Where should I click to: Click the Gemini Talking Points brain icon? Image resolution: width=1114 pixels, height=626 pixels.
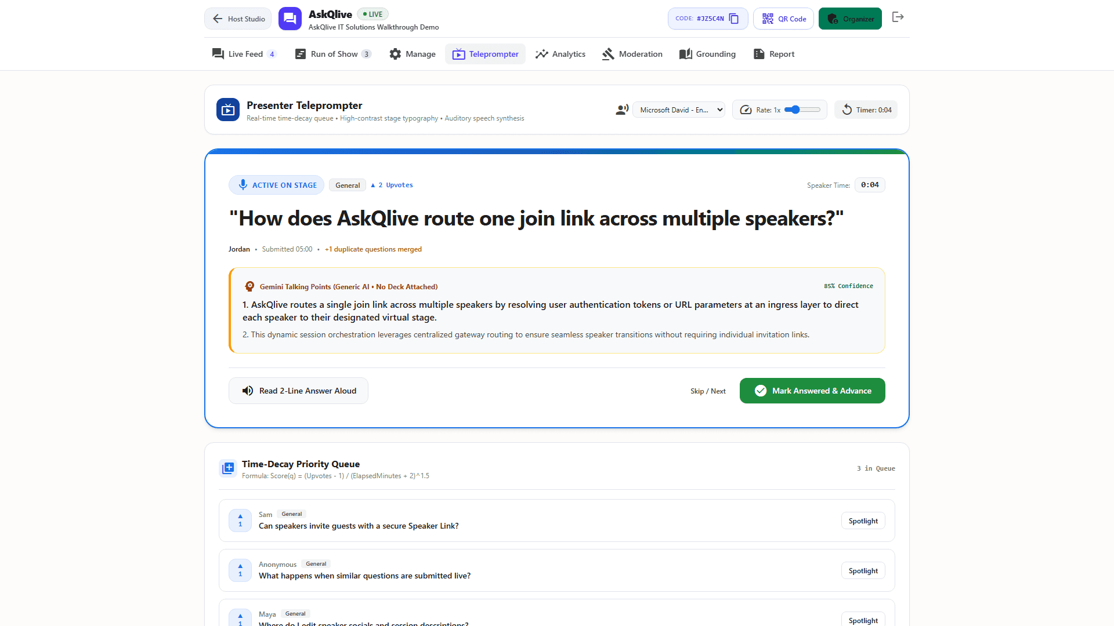tap(249, 286)
